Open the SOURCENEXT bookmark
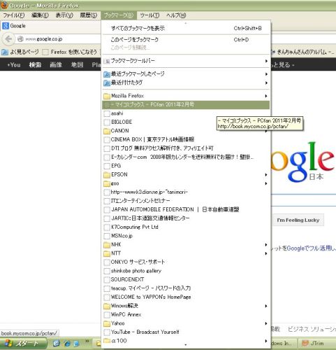The image size is (336, 350). tap(186, 279)
